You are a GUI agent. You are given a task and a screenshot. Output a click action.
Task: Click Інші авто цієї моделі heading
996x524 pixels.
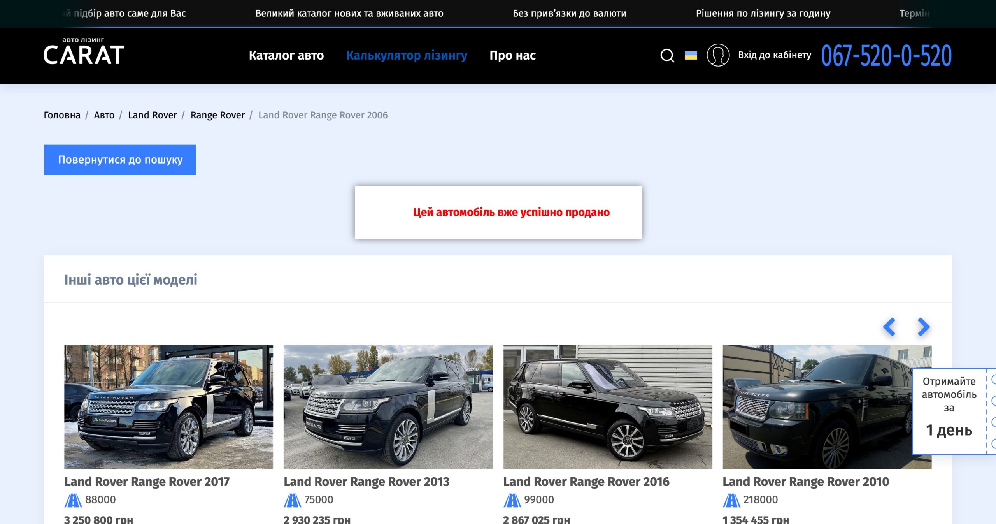(131, 280)
